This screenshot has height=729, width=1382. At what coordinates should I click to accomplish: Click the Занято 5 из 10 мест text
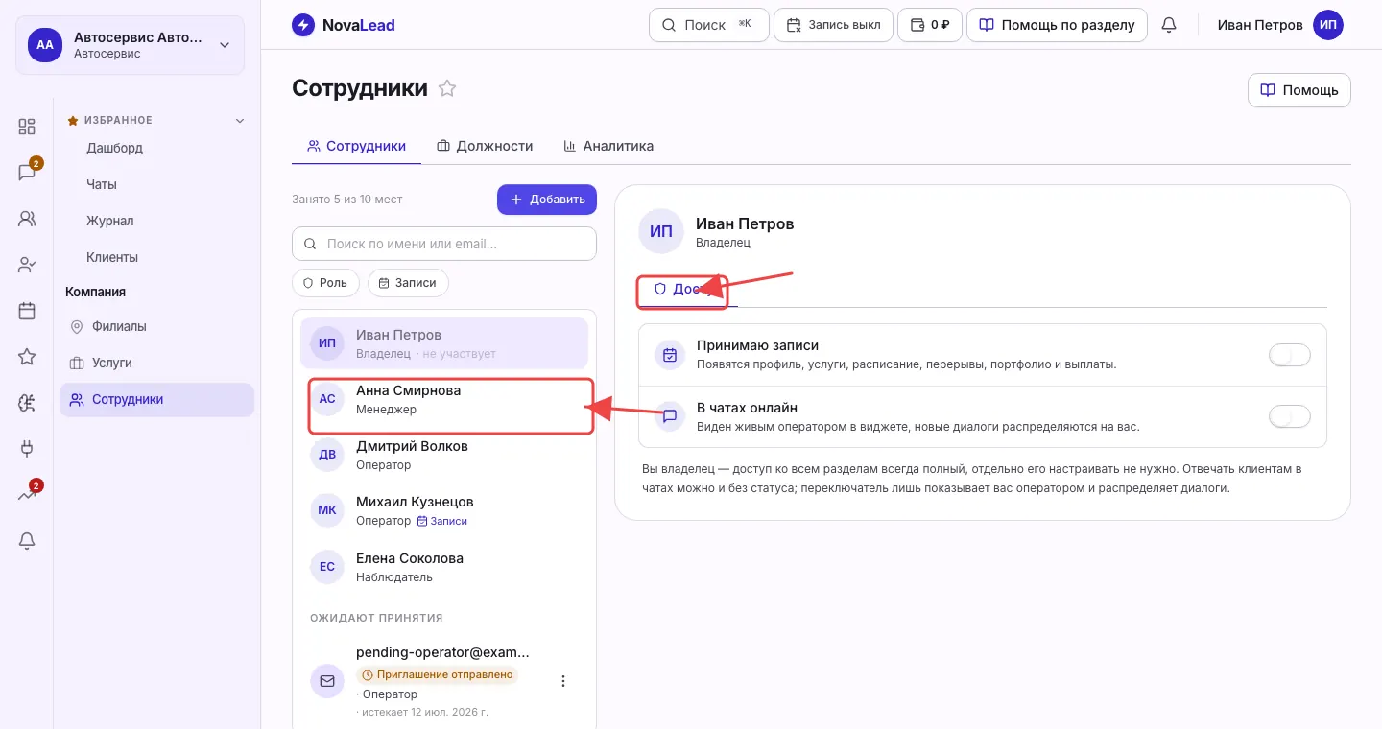tap(347, 200)
